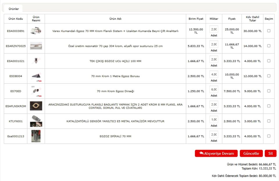Click the rezonatör product thumbnail for ESARZN70025
Screen dimensions: 279x181
point(36,46)
